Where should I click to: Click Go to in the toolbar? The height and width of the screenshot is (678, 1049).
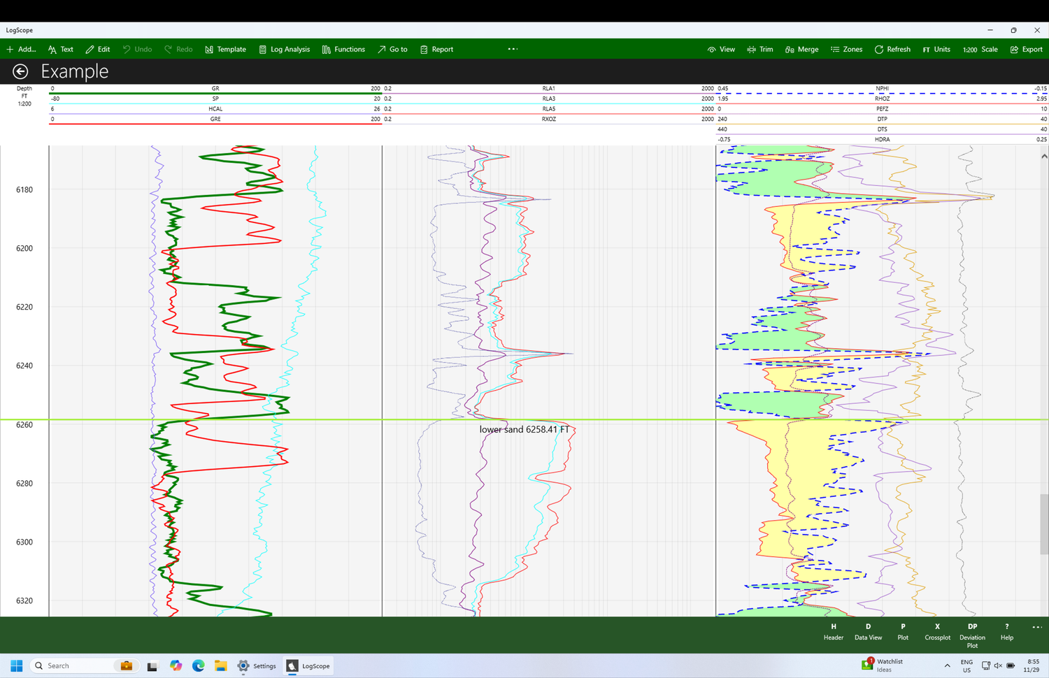tap(392, 50)
